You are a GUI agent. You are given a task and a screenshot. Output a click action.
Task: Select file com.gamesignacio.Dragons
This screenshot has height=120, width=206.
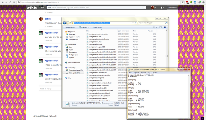pos(98,98)
